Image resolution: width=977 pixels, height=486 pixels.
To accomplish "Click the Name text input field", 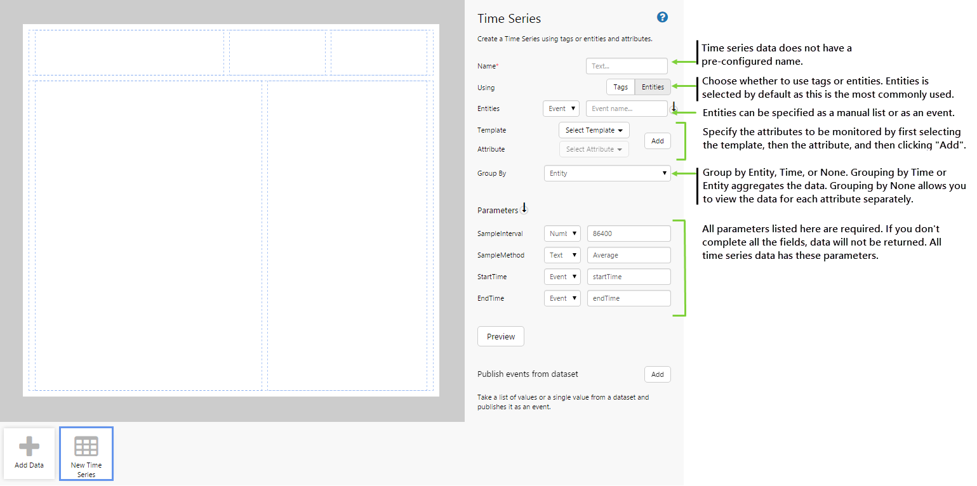I will click(627, 66).
